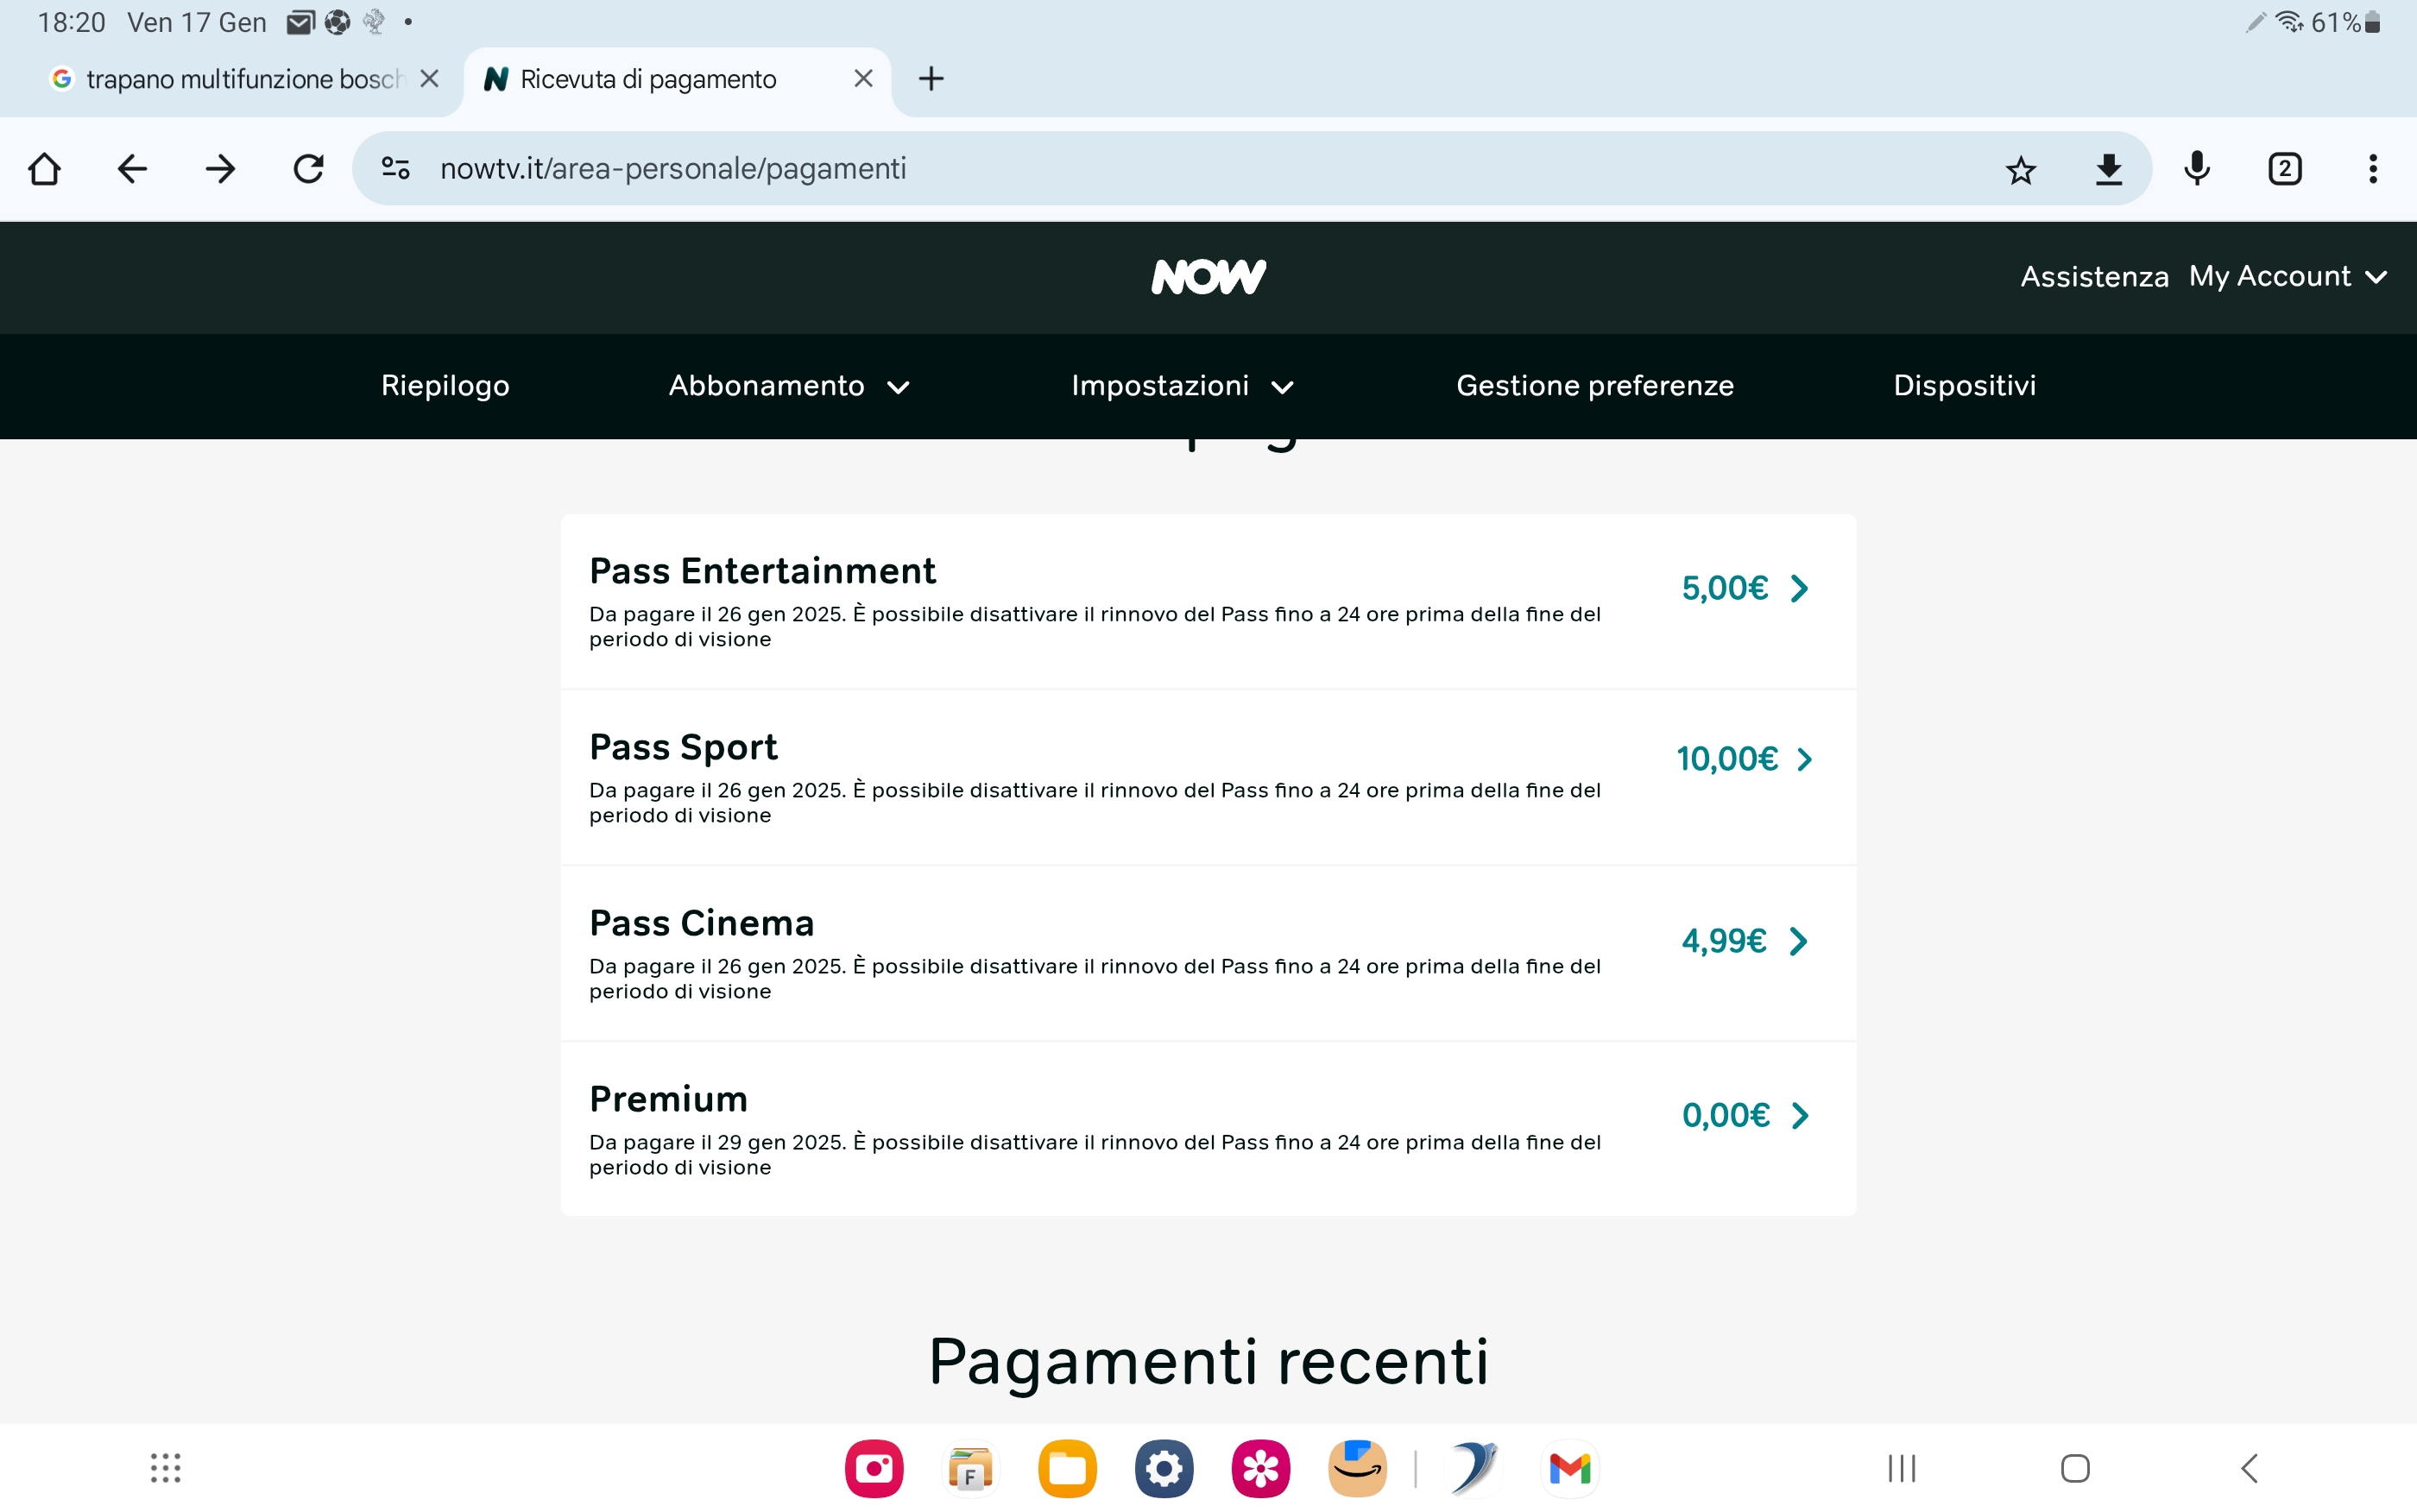This screenshot has width=2417, height=1512.
Task: Click the Pass Entertainment title
Action: pyautogui.click(x=762, y=571)
